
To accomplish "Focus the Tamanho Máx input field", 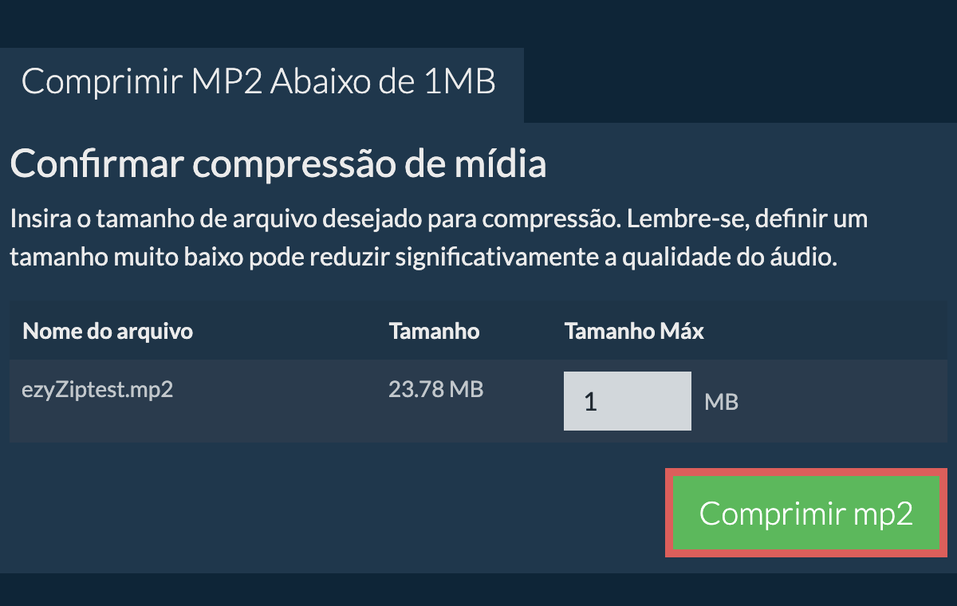I will (x=627, y=401).
